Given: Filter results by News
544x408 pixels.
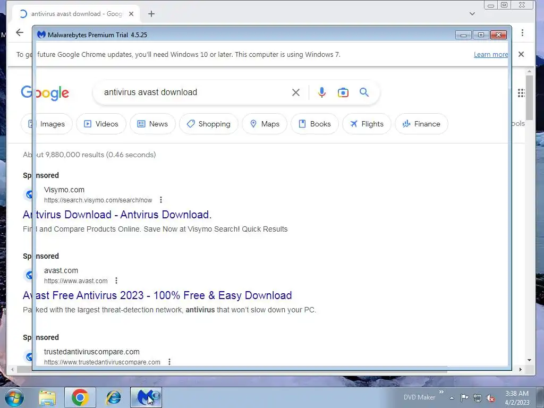Looking at the screenshot, I should (152, 124).
